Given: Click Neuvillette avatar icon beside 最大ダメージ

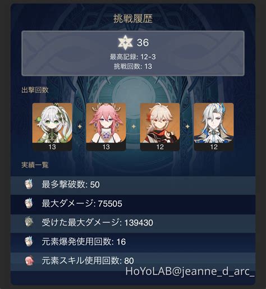Looking at the screenshot, I should coord(29,203).
